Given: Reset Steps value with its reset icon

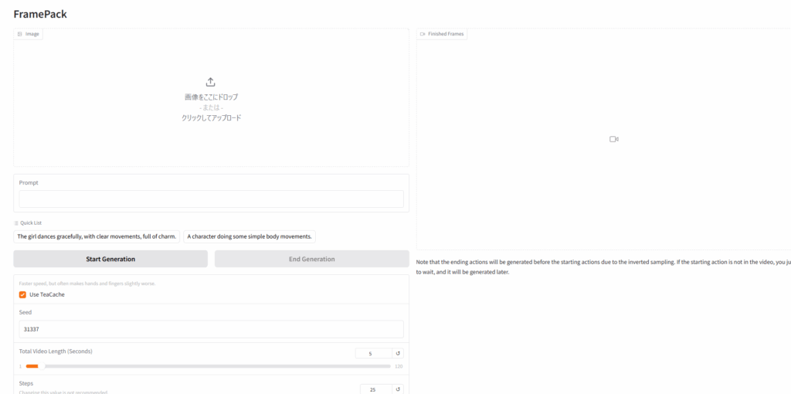Looking at the screenshot, I should coord(398,389).
